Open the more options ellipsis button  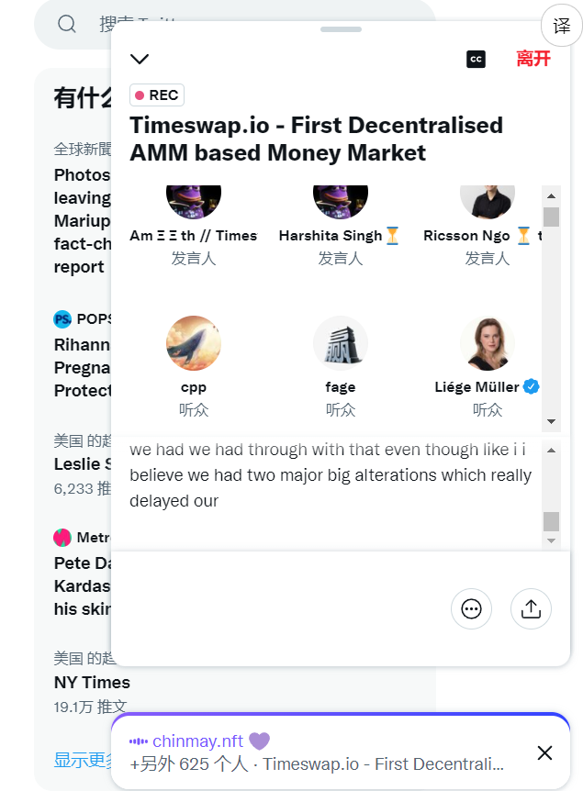[471, 609]
